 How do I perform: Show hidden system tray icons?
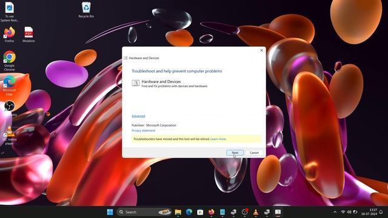[x=335, y=212]
